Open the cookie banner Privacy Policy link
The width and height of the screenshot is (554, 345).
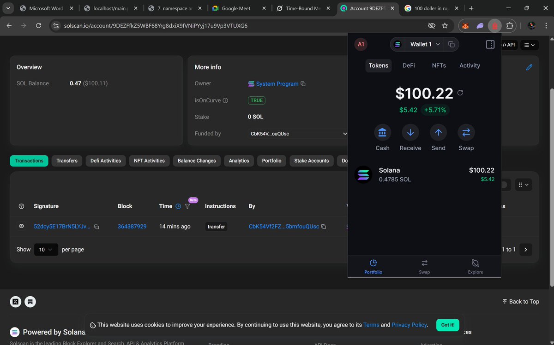click(x=409, y=325)
